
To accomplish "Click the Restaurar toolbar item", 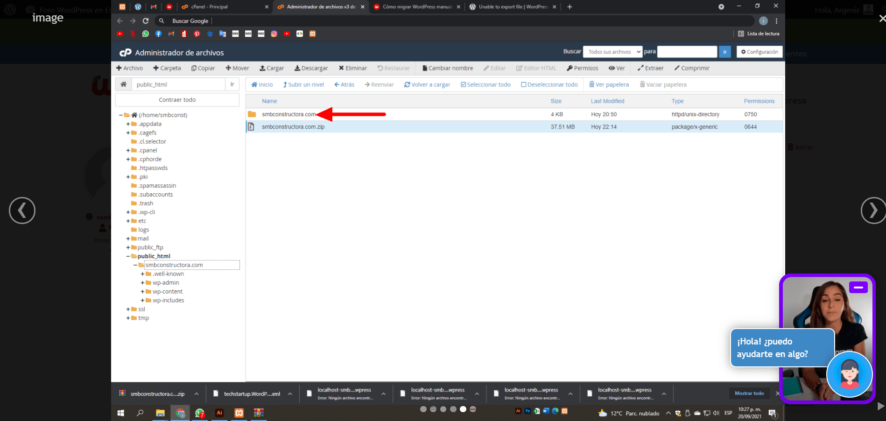I will click(393, 68).
